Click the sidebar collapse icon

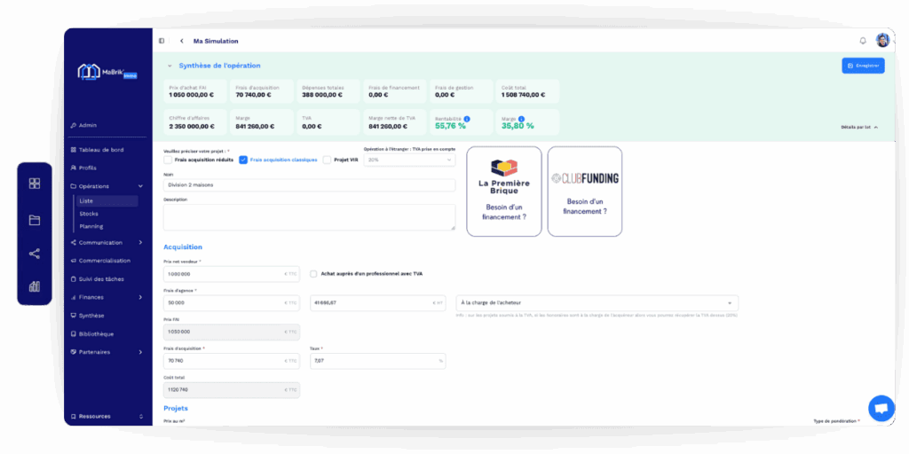162,41
